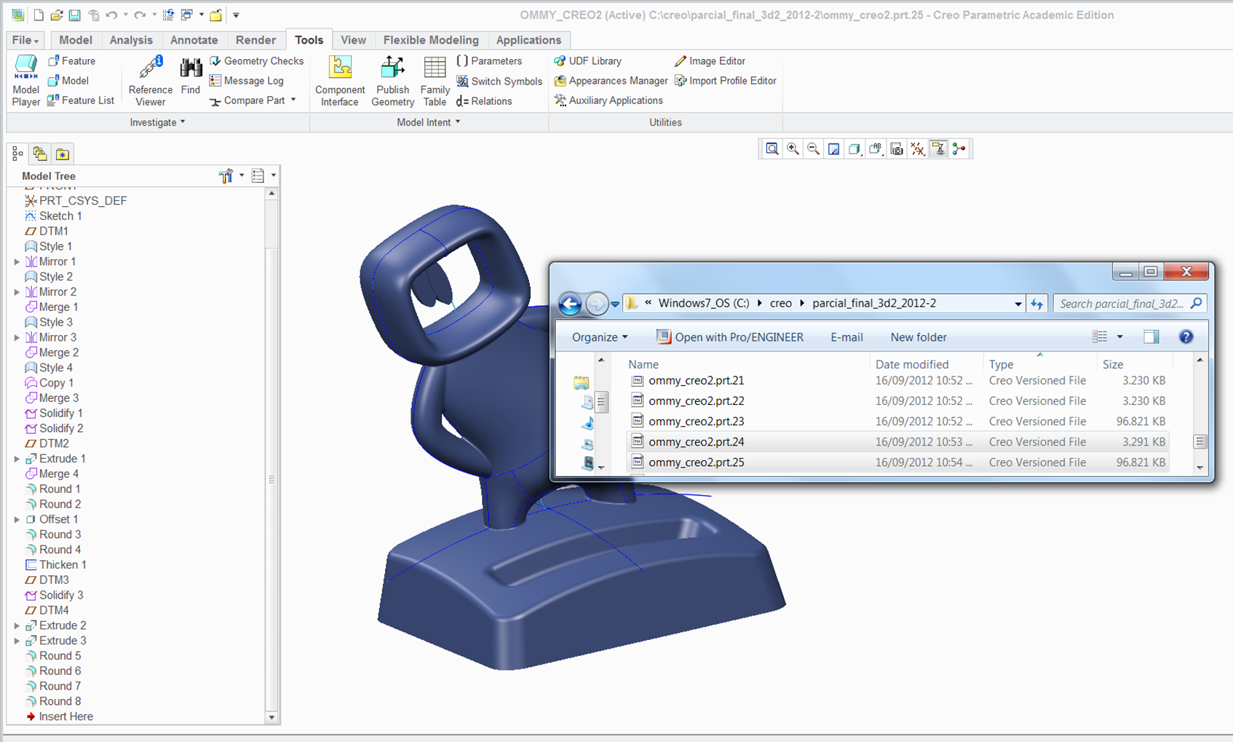The image size is (1233, 742).
Task: Switch to the Model tab
Action: point(76,40)
